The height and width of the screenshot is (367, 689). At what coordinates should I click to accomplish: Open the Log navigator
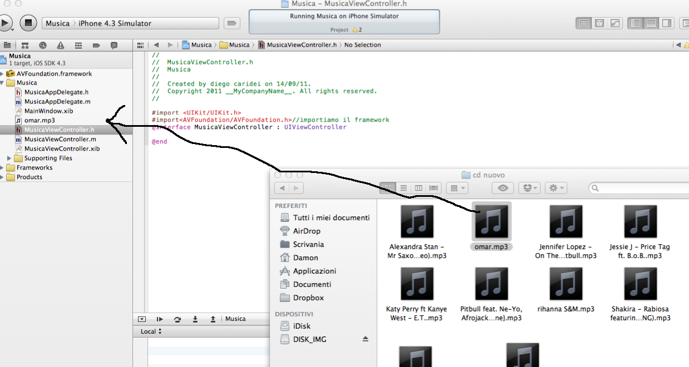pos(114,45)
